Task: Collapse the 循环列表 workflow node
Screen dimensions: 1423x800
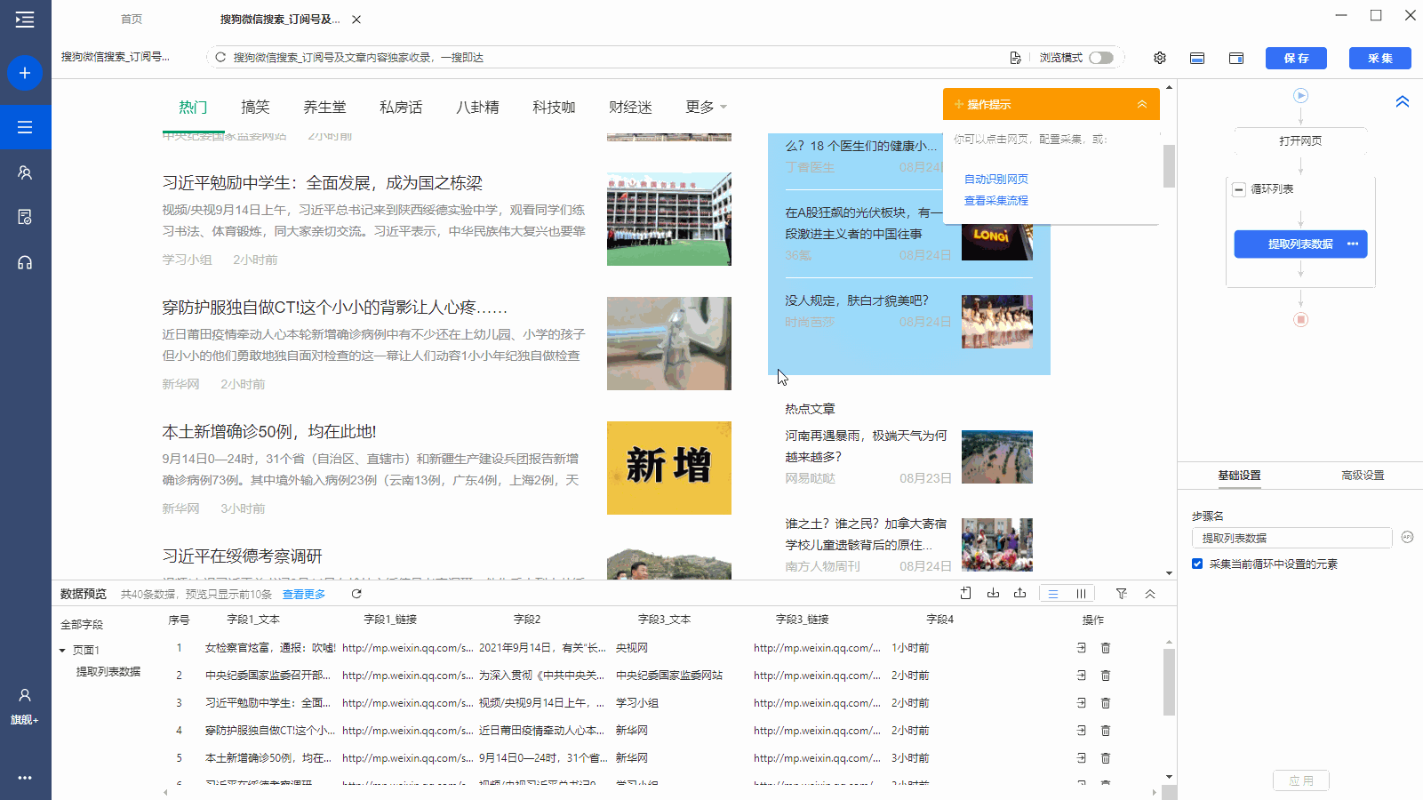Action: (x=1238, y=189)
